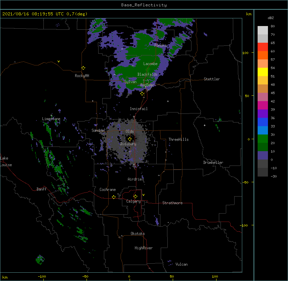Click the ThreeHills label
The width and height of the screenshot is (288, 281).
[x=178, y=139]
